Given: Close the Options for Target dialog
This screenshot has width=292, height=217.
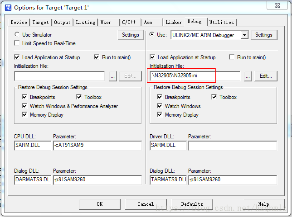Looking at the screenshot, I should (277, 5).
